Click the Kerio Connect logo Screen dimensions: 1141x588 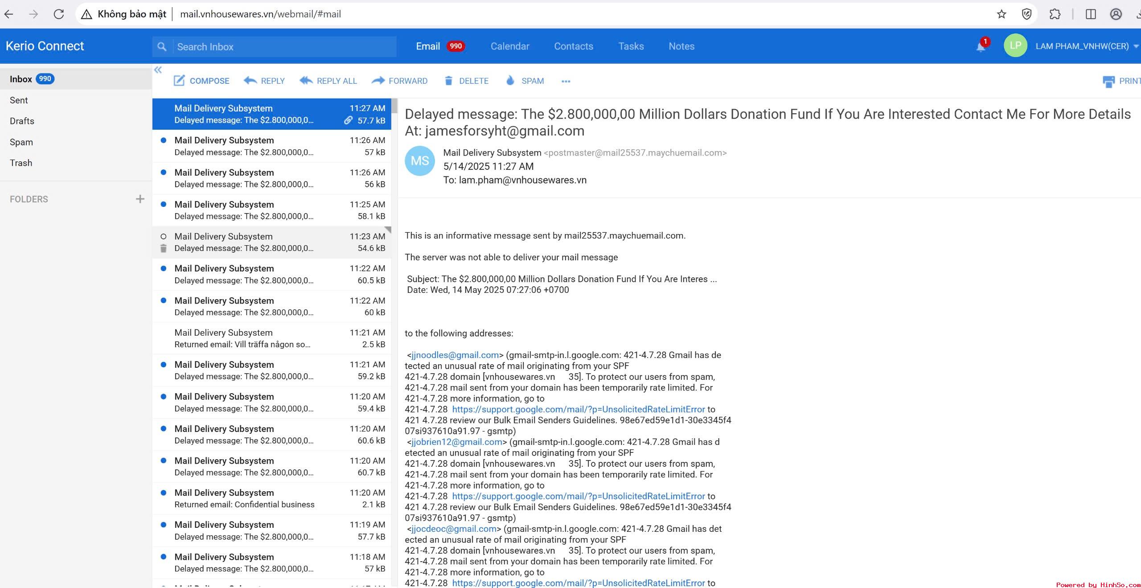45,46
